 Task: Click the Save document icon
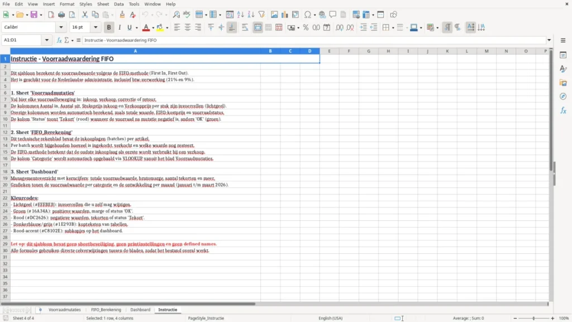34,15
